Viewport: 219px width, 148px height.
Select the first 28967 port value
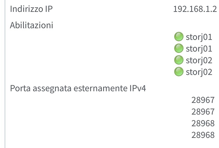pos(203,100)
